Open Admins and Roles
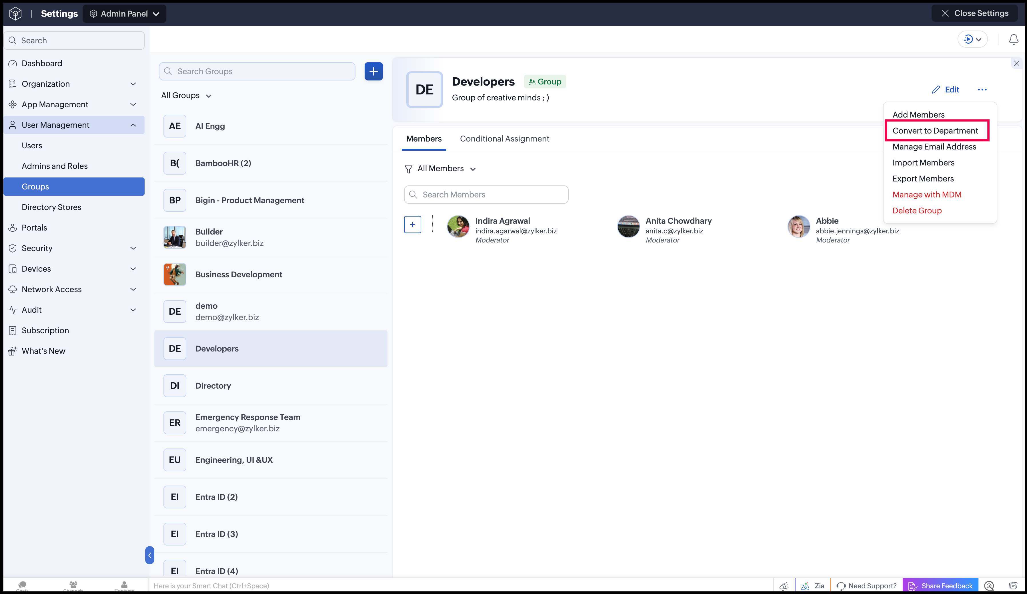The width and height of the screenshot is (1027, 594). click(x=74, y=166)
